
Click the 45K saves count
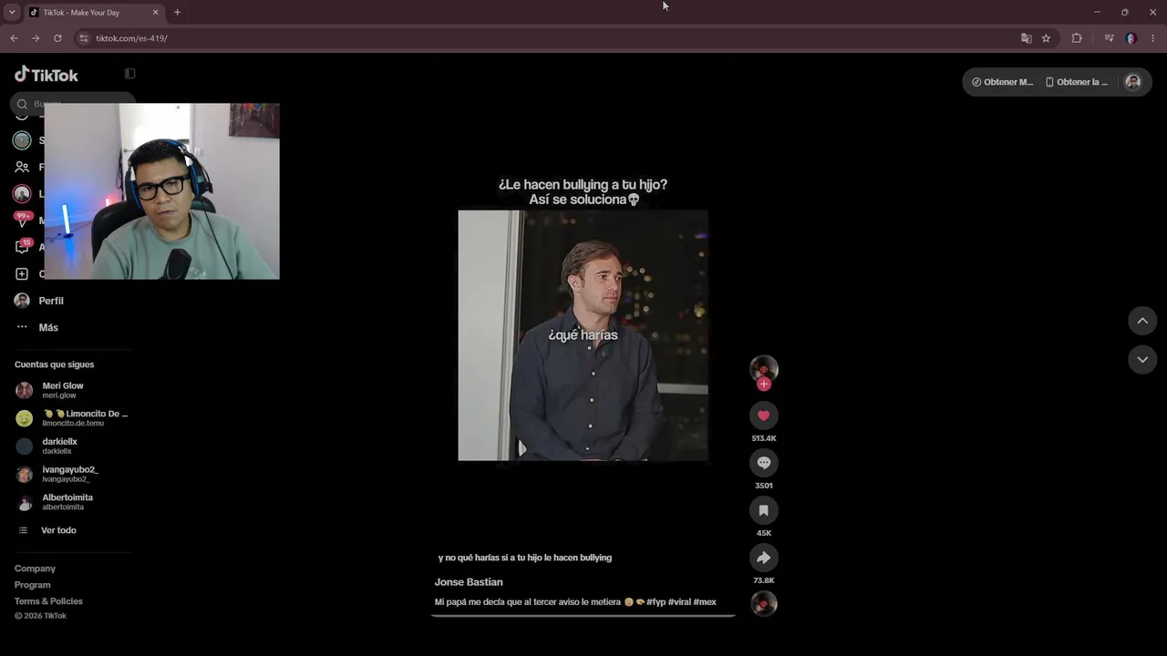[x=764, y=533]
